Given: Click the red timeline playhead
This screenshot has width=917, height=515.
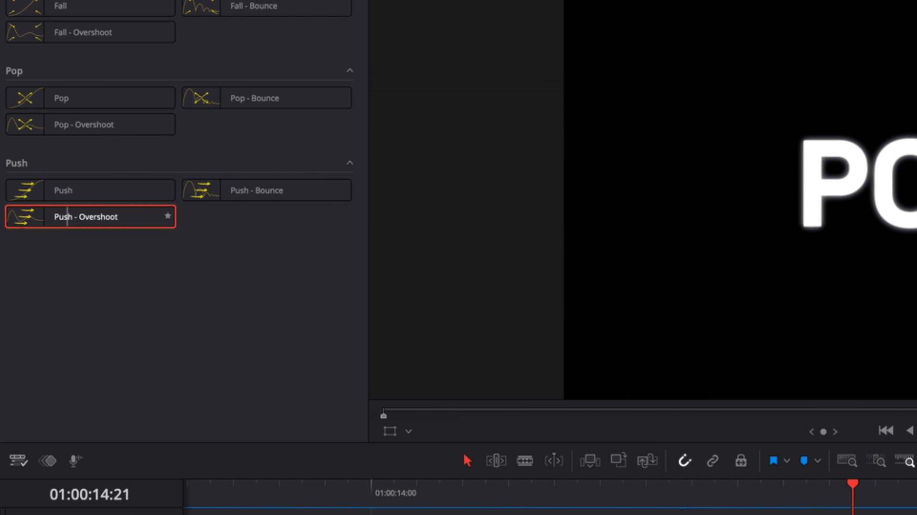Looking at the screenshot, I should pos(853,484).
